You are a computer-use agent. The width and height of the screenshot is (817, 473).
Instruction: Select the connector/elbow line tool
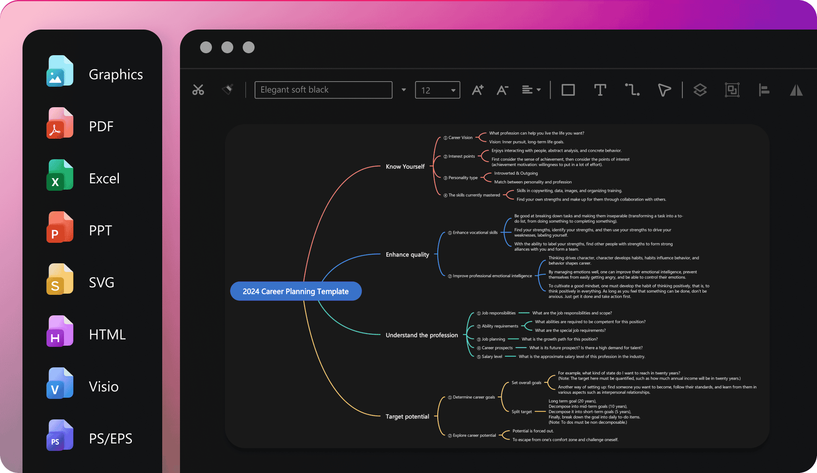pyautogui.click(x=633, y=90)
